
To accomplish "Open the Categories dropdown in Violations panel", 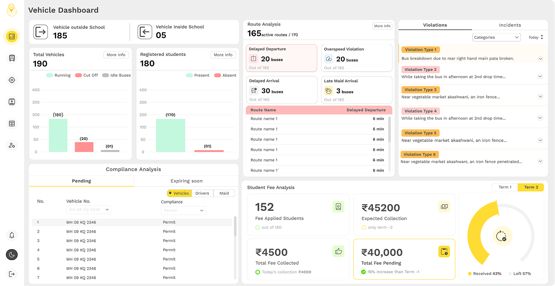I will pyautogui.click(x=496, y=37).
